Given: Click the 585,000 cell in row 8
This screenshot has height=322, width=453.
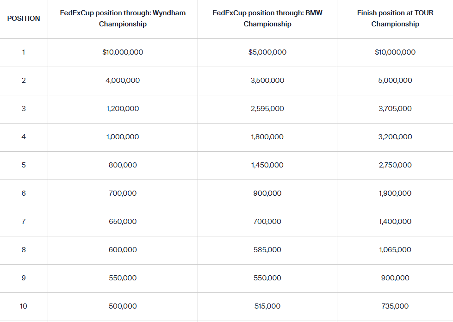Looking at the screenshot, I should 267,250.
